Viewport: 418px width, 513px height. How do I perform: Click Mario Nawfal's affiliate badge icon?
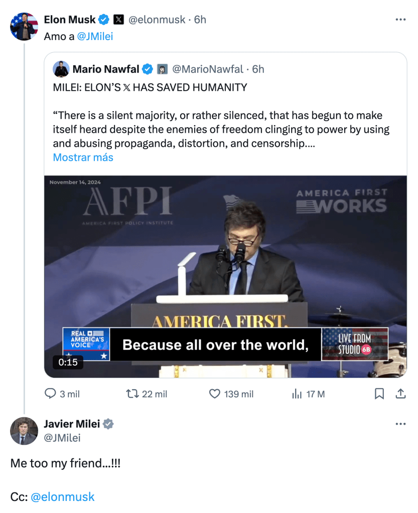162,69
